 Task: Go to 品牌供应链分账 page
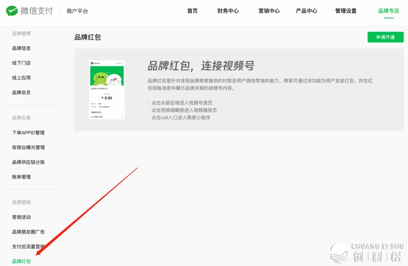[x=28, y=162]
